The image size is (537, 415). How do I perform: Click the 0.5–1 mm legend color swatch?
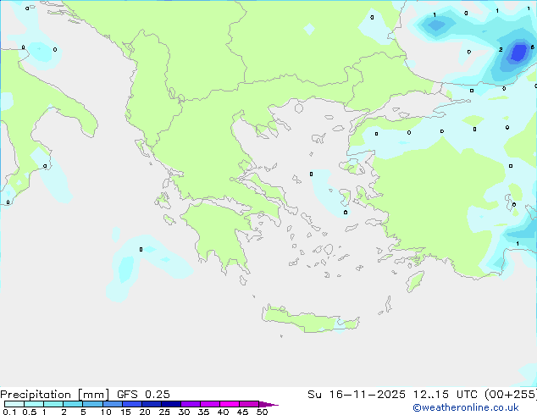tap(34, 404)
